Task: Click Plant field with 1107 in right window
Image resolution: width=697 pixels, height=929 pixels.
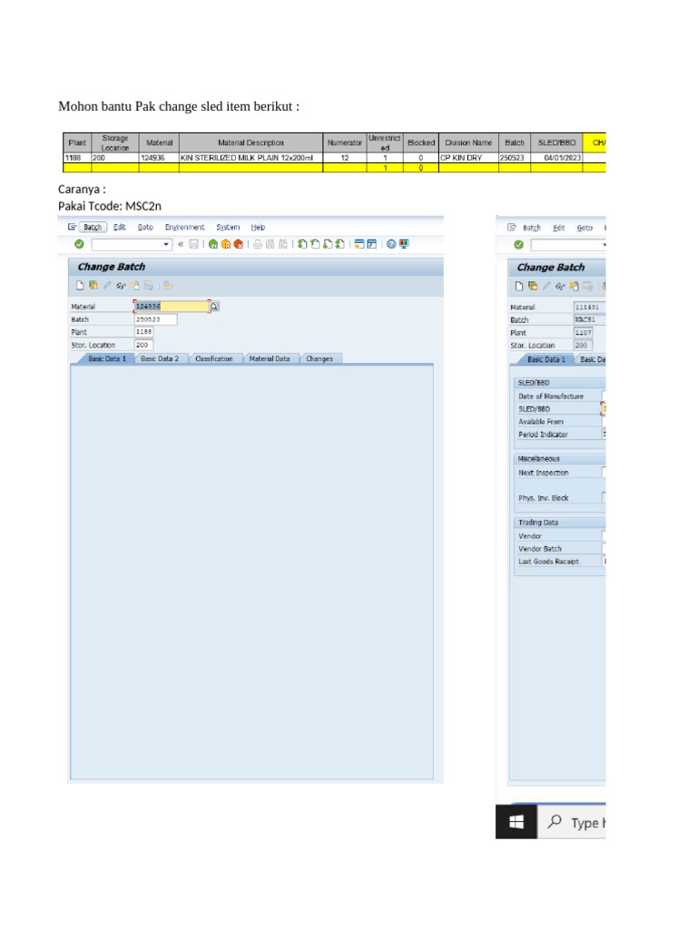Action: point(584,332)
